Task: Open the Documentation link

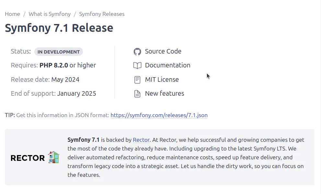Action: (168, 65)
